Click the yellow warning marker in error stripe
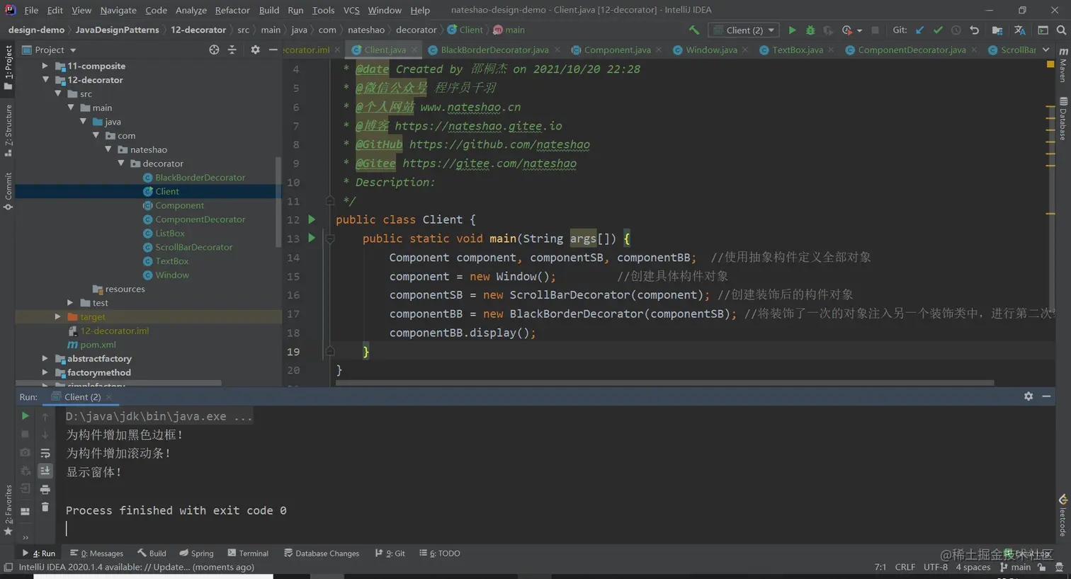 pyautogui.click(x=1050, y=64)
